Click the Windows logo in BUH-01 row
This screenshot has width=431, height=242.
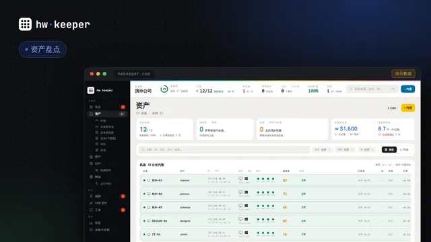(x=246, y=179)
